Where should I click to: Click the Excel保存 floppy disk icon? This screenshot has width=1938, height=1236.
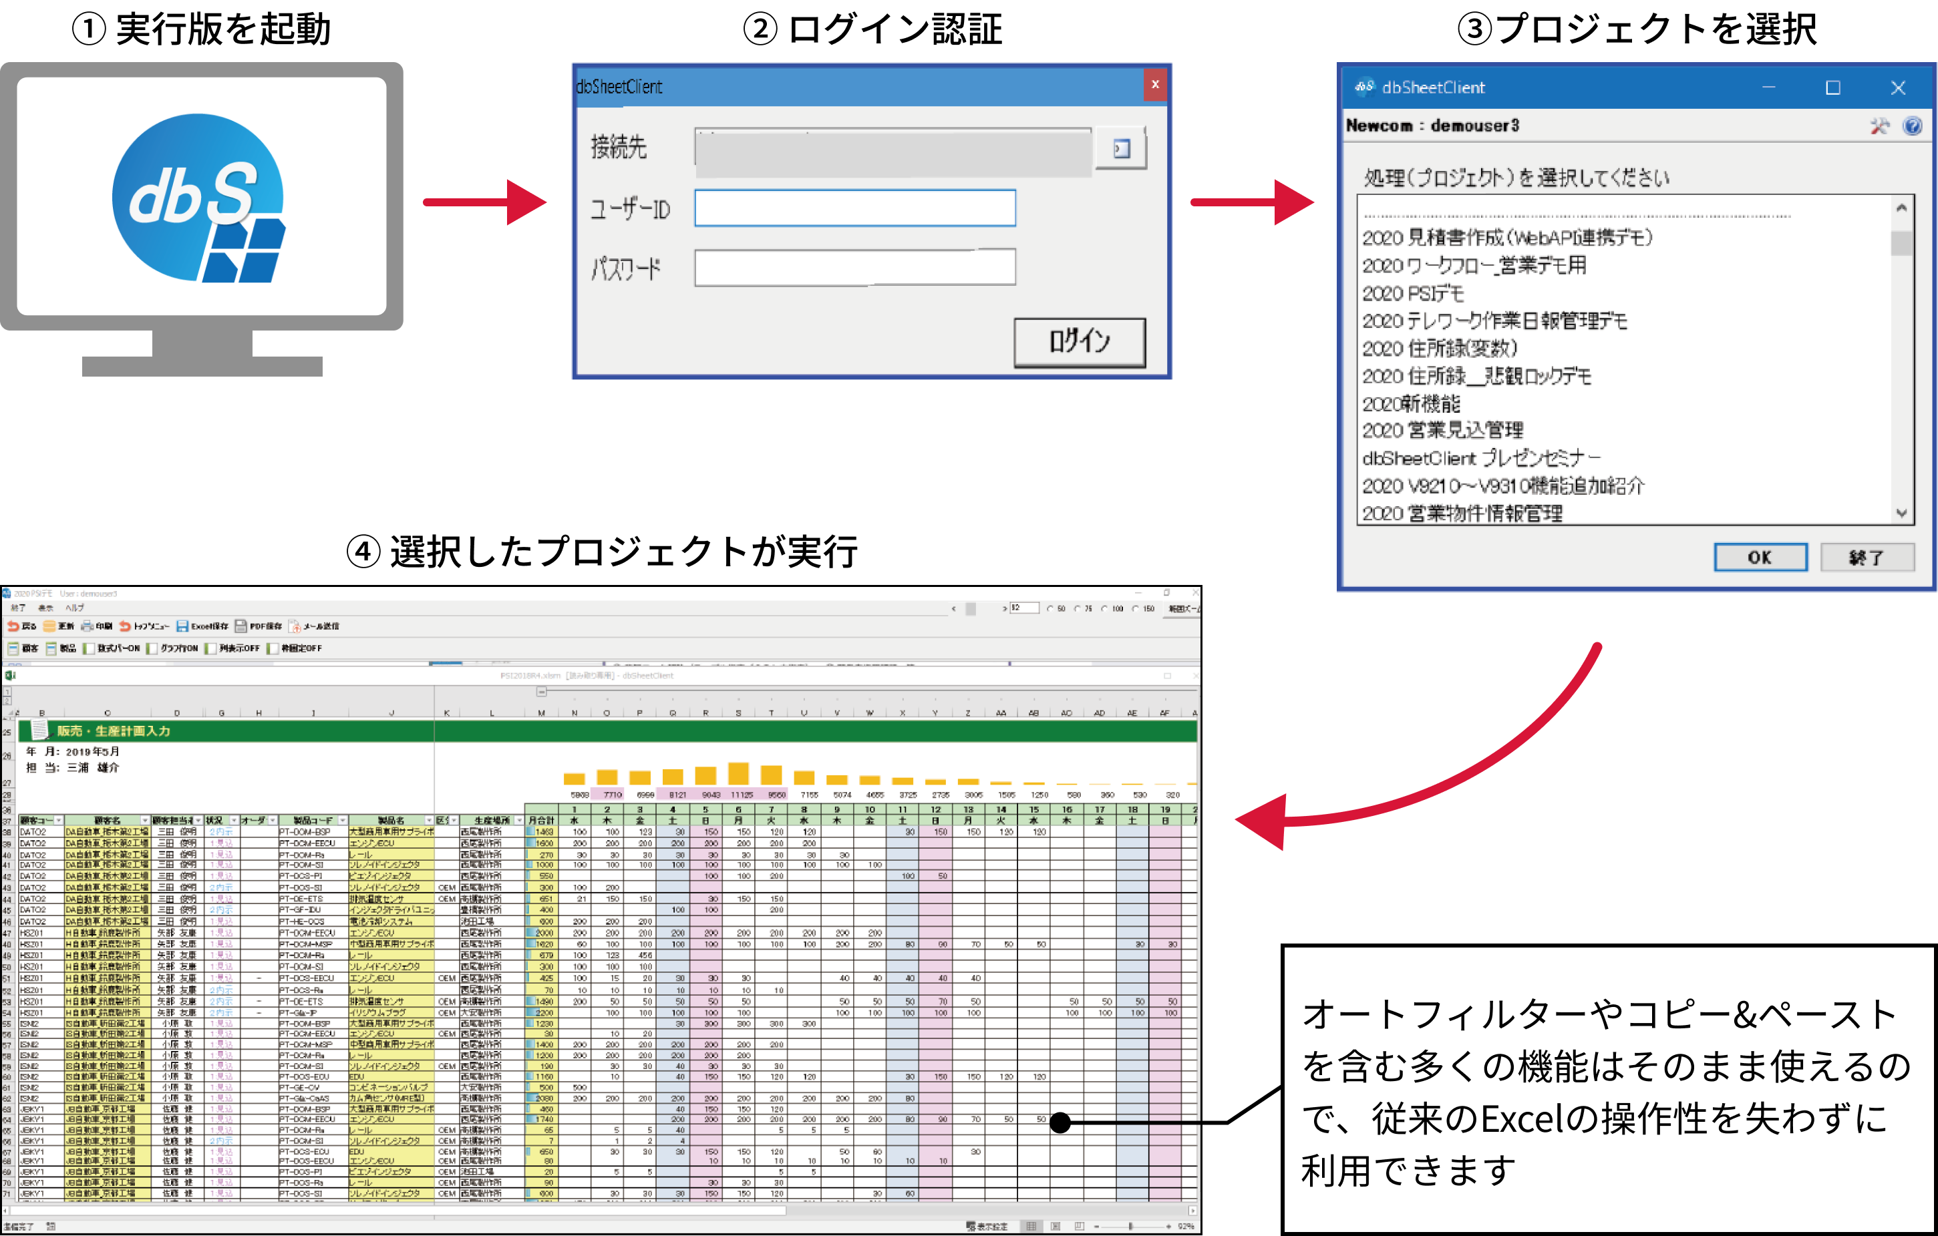182,626
